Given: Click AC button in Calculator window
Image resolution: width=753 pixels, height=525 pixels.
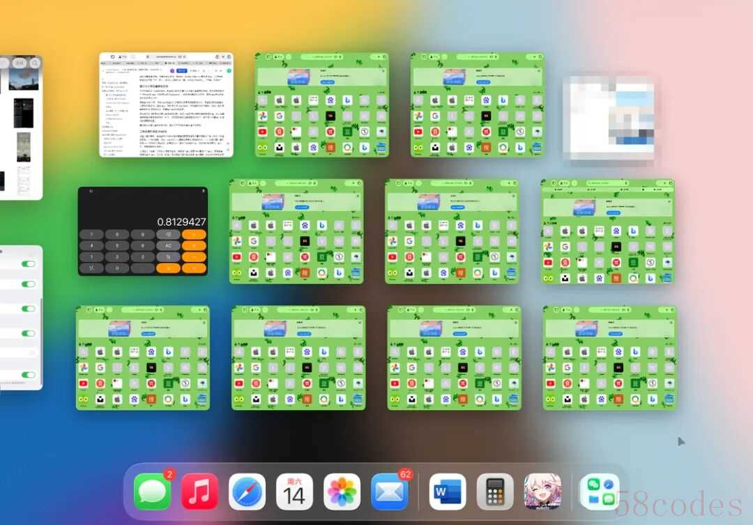Looking at the screenshot, I should [x=168, y=246].
